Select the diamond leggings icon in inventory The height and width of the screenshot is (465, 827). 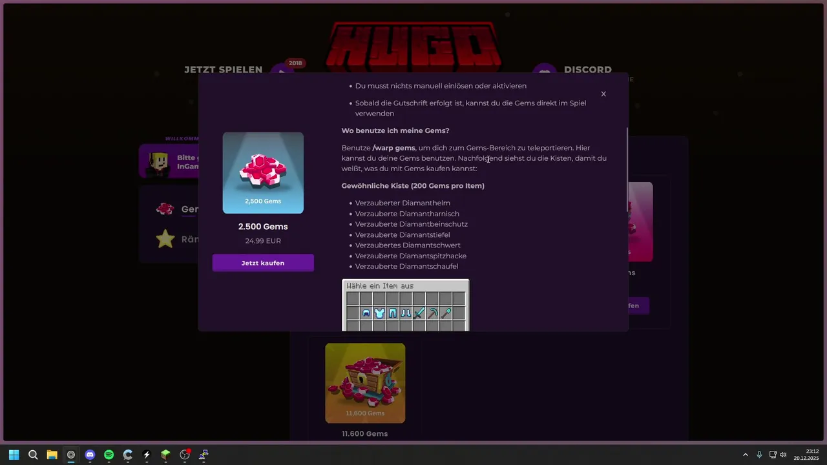point(392,313)
